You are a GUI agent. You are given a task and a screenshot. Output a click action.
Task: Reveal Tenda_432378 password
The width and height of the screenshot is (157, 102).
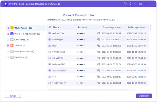[99, 83]
